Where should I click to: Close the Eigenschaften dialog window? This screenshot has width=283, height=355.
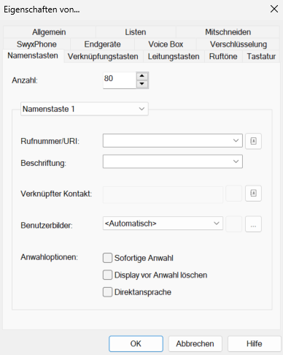tap(274, 9)
